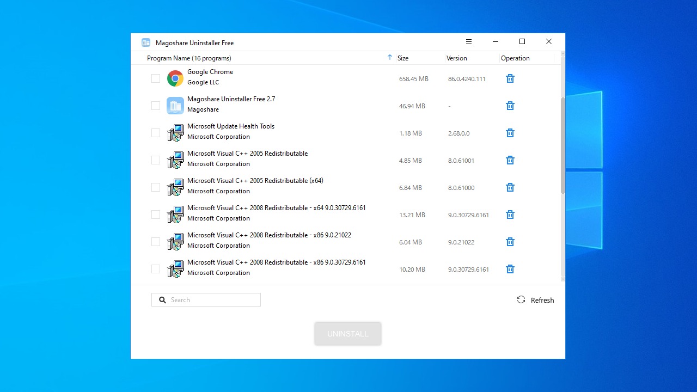Image resolution: width=697 pixels, height=392 pixels.
Task: Click size value 6.84 MB
Action: coord(411,188)
